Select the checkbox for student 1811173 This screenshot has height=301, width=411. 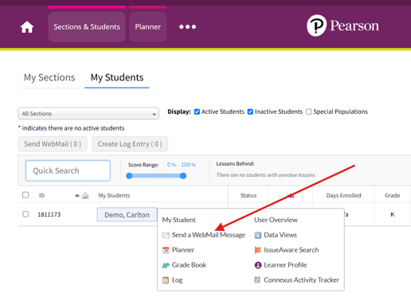[25, 214]
